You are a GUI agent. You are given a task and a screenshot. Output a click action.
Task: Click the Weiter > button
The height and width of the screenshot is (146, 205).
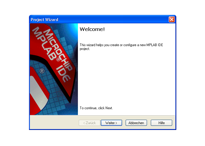point(111,123)
